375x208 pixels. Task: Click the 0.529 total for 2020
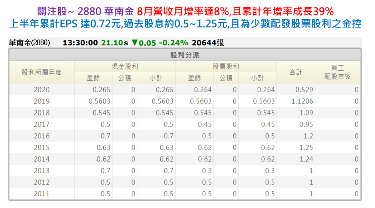305,90
